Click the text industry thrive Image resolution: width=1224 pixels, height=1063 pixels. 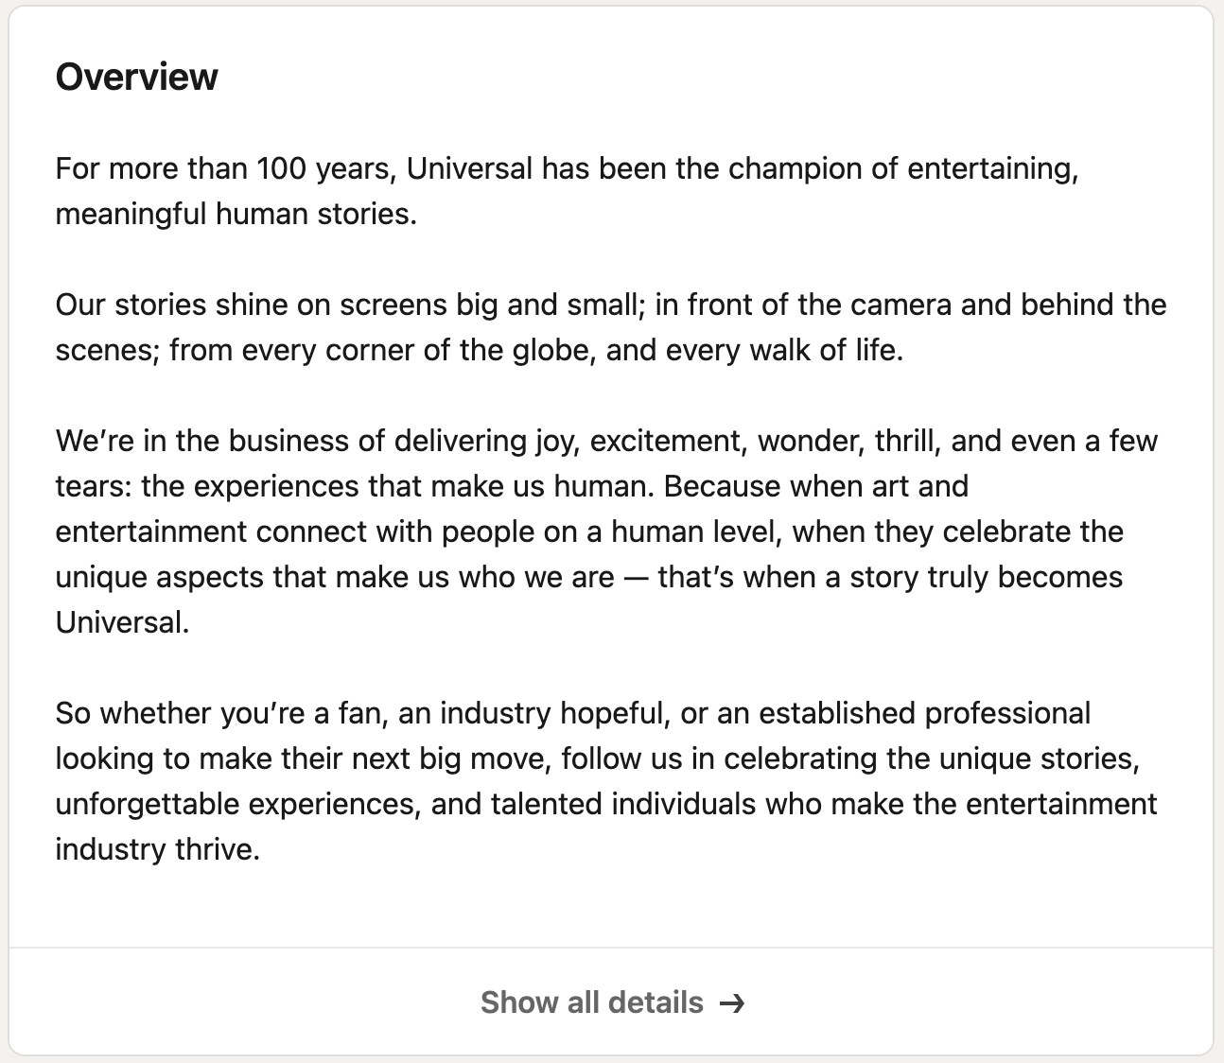pyautogui.click(x=157, y=849)
